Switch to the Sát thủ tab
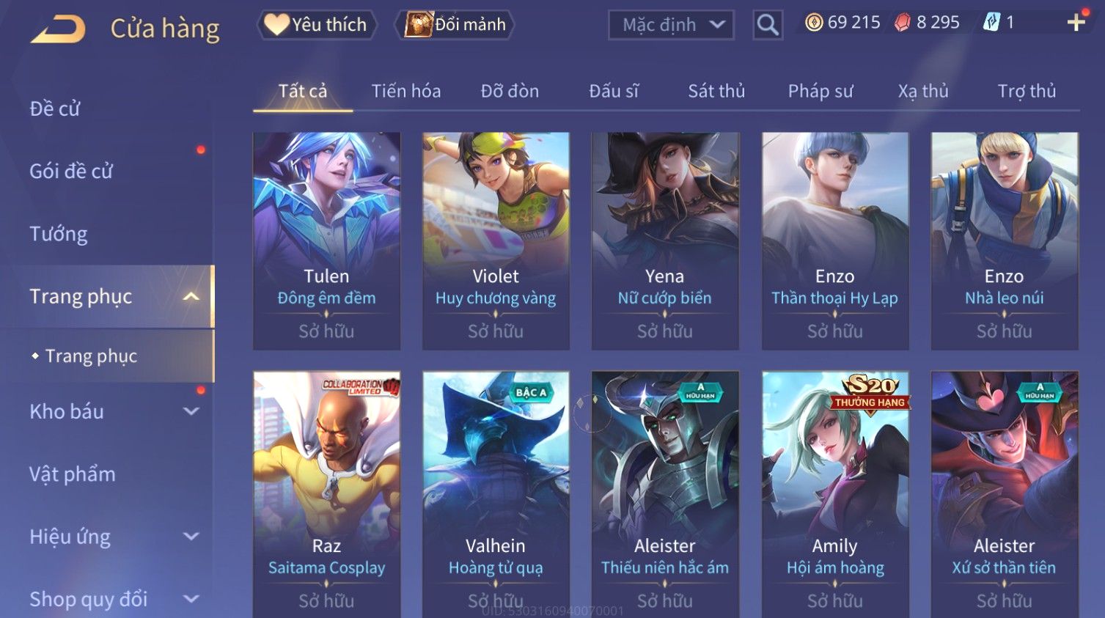Viewport: 1105px width, 618px height. point(716,91)
